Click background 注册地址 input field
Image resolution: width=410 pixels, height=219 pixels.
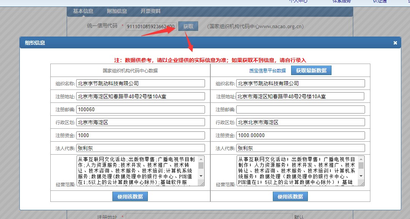(209, 217)
